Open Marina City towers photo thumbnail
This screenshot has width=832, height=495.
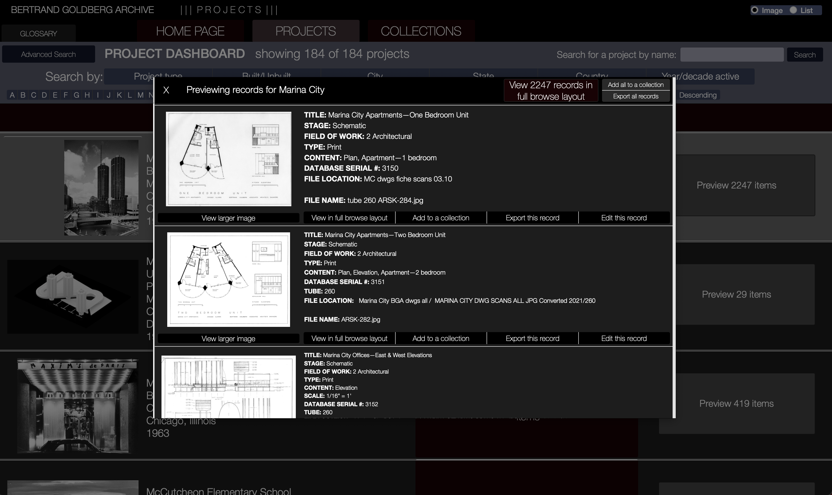pyautogui.click(x=101, y=188)
